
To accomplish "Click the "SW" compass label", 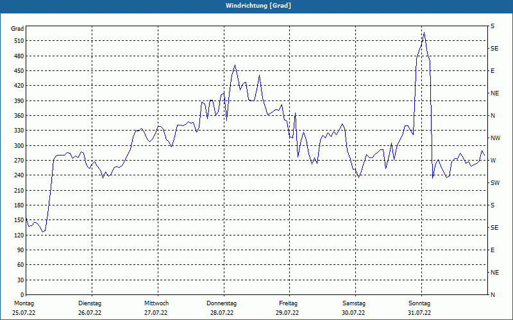I will (x=495, y=183).
